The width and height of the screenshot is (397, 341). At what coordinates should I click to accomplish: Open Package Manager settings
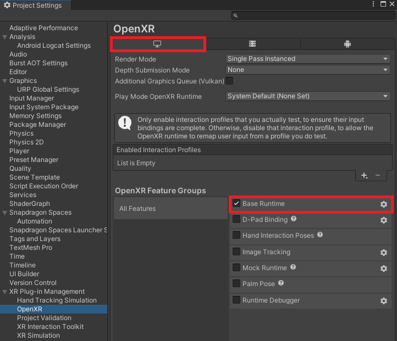coord(38,125)
